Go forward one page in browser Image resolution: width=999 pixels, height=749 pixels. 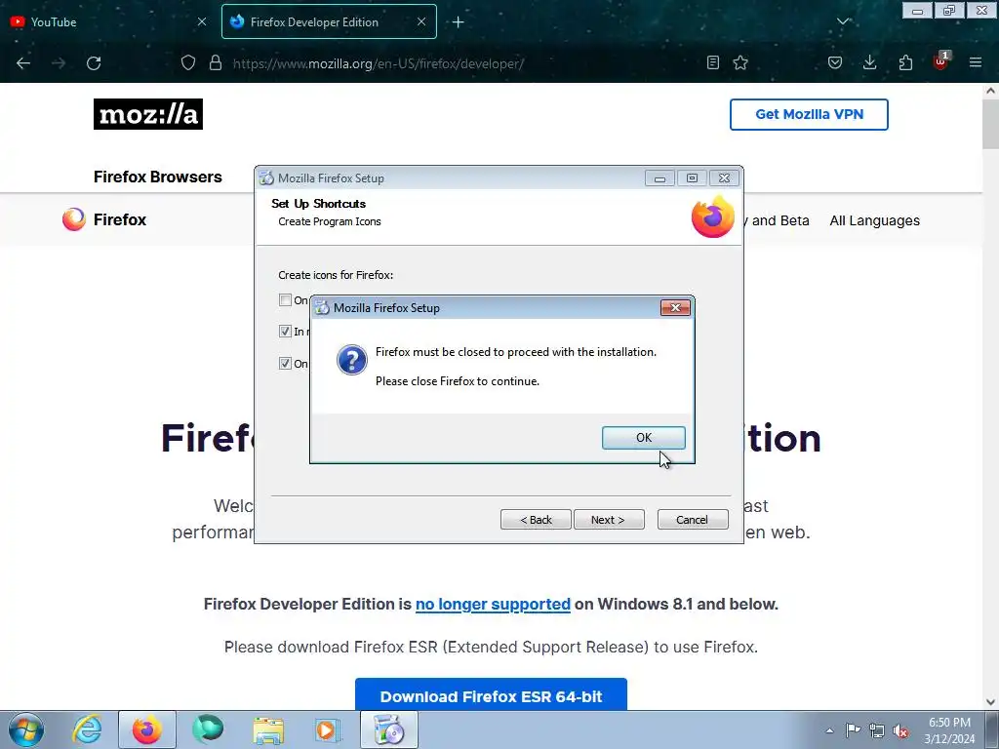click(59, 63)
